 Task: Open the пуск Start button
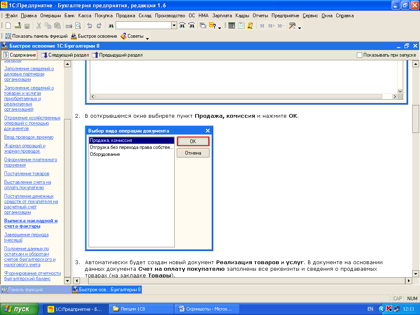[x=19, y=309]
